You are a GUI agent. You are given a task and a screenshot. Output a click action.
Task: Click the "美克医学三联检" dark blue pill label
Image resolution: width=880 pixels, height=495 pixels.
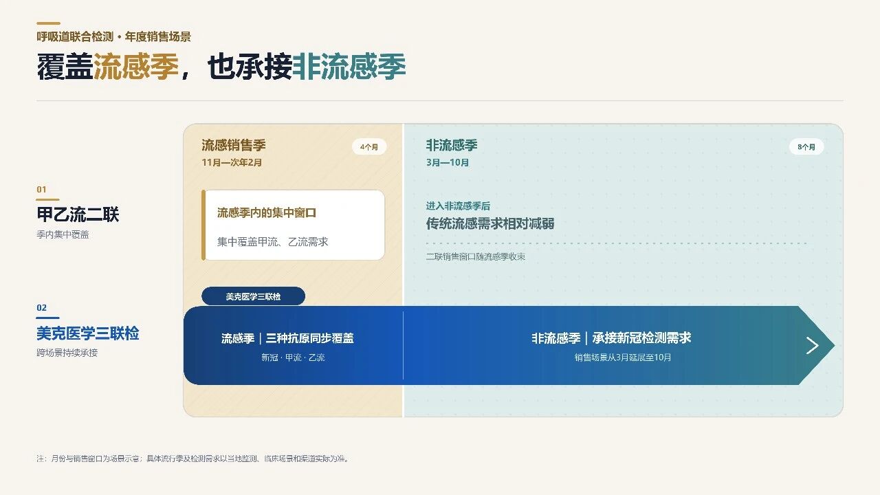[253, 296]
